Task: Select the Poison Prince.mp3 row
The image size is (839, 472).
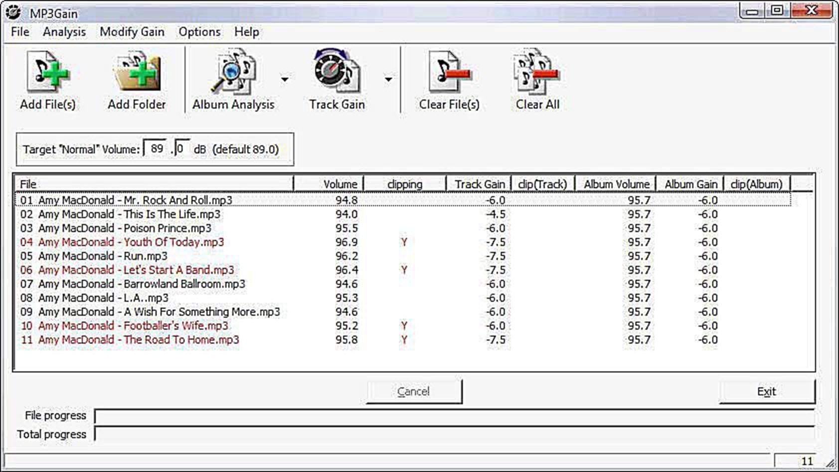Action: coord(403,228)
